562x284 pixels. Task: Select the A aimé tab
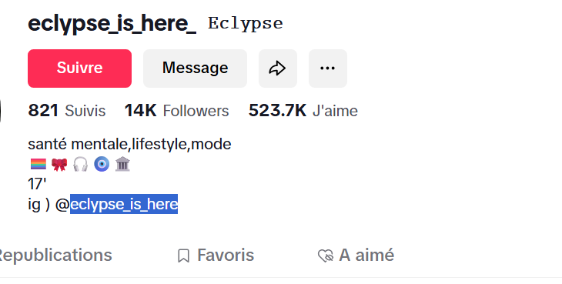click(356, 256)
